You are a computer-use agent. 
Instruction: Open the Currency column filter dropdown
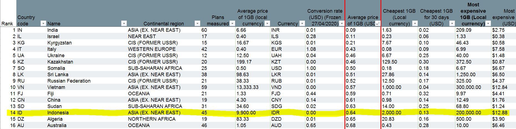tap(302, 23)
